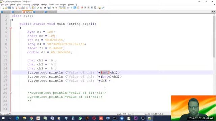Open the Language menu
216x121 pixels.
(x=35, y=5)
